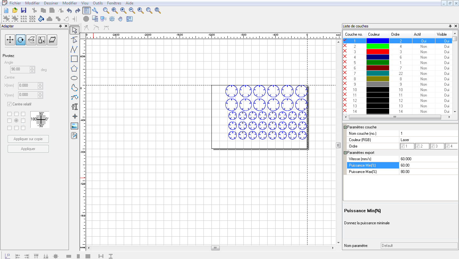
Task: Click the Actif column header
Action: click(423, 34)
